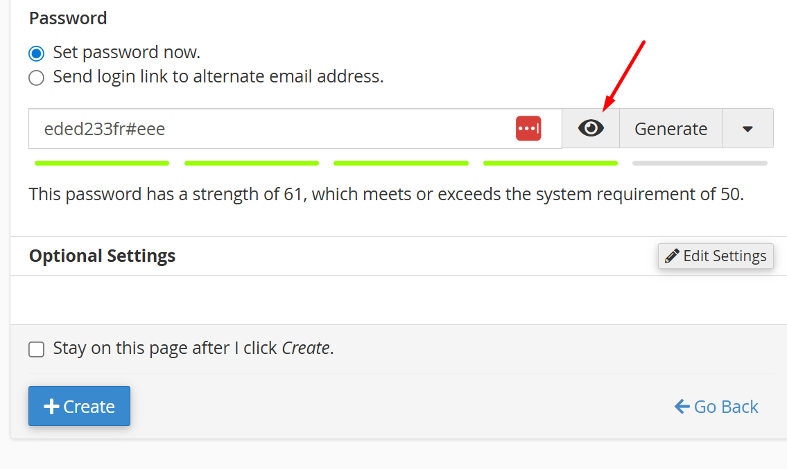Viewport: 787px width, 469px height.
Task: Click the left arrow icon beside Go Back
Action: tap(682, 406)
